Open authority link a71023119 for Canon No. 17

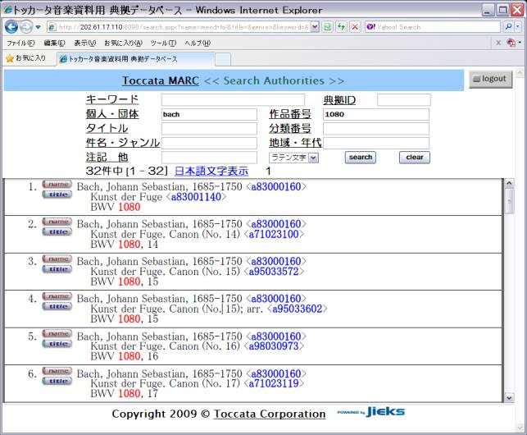click(x=274, y=383)
